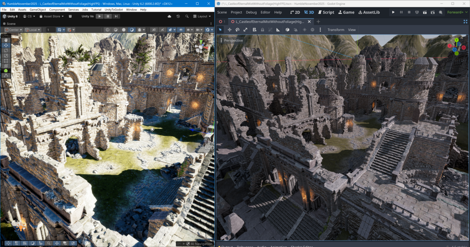
Task: Click Unity step frame button
Action: click(116, 16)
